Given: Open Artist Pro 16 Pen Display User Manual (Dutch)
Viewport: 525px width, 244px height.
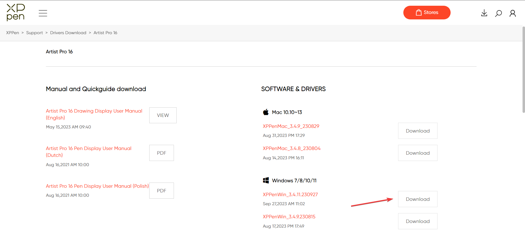Looking at the screenshot, I should pyautogui.click(x=89, y=152).
